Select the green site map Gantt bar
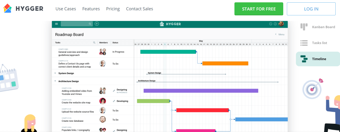This screenshot has width=340, height=132. pyautogui.click(x=153, y=101)
